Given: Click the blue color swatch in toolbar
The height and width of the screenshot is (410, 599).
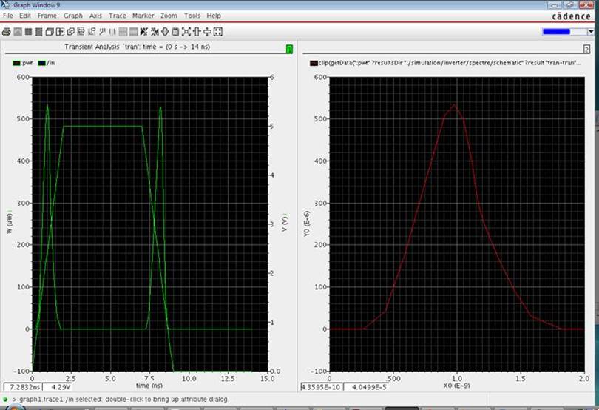Looking at the screenshot, I should click(x=556, y=32).
